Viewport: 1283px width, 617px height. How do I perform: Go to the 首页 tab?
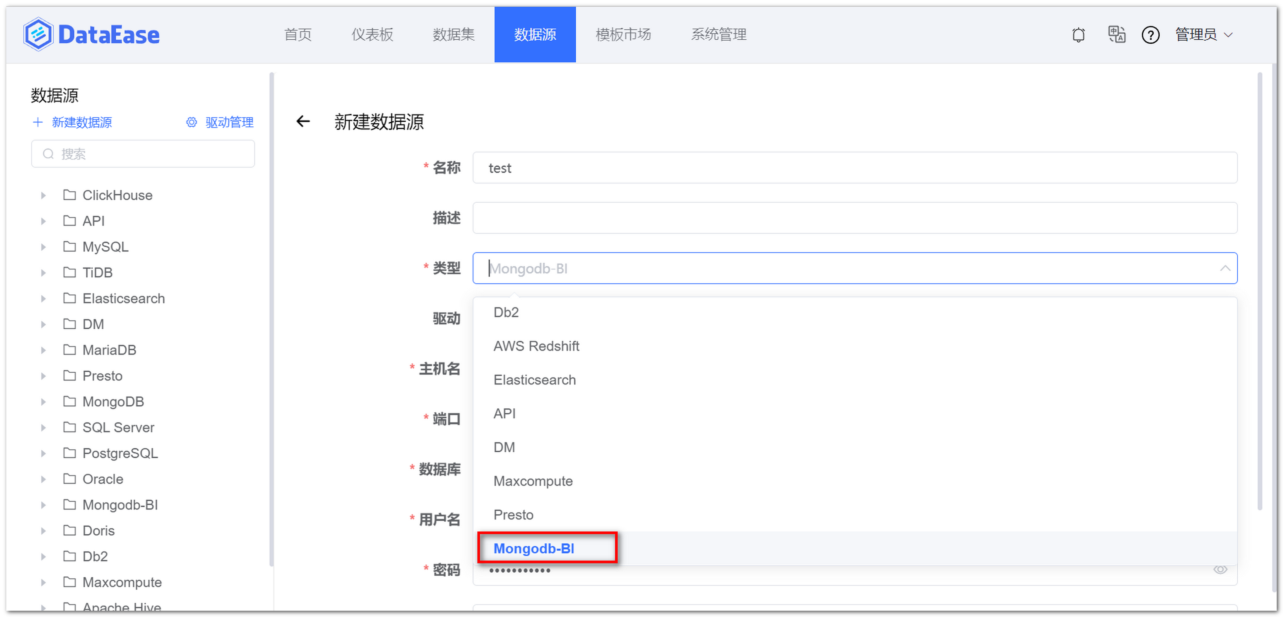(x=298, y=34)
